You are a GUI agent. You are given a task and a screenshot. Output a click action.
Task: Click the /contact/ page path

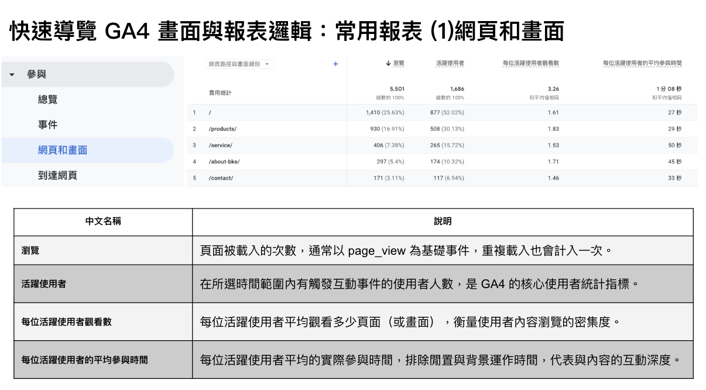tap(221, 178)
